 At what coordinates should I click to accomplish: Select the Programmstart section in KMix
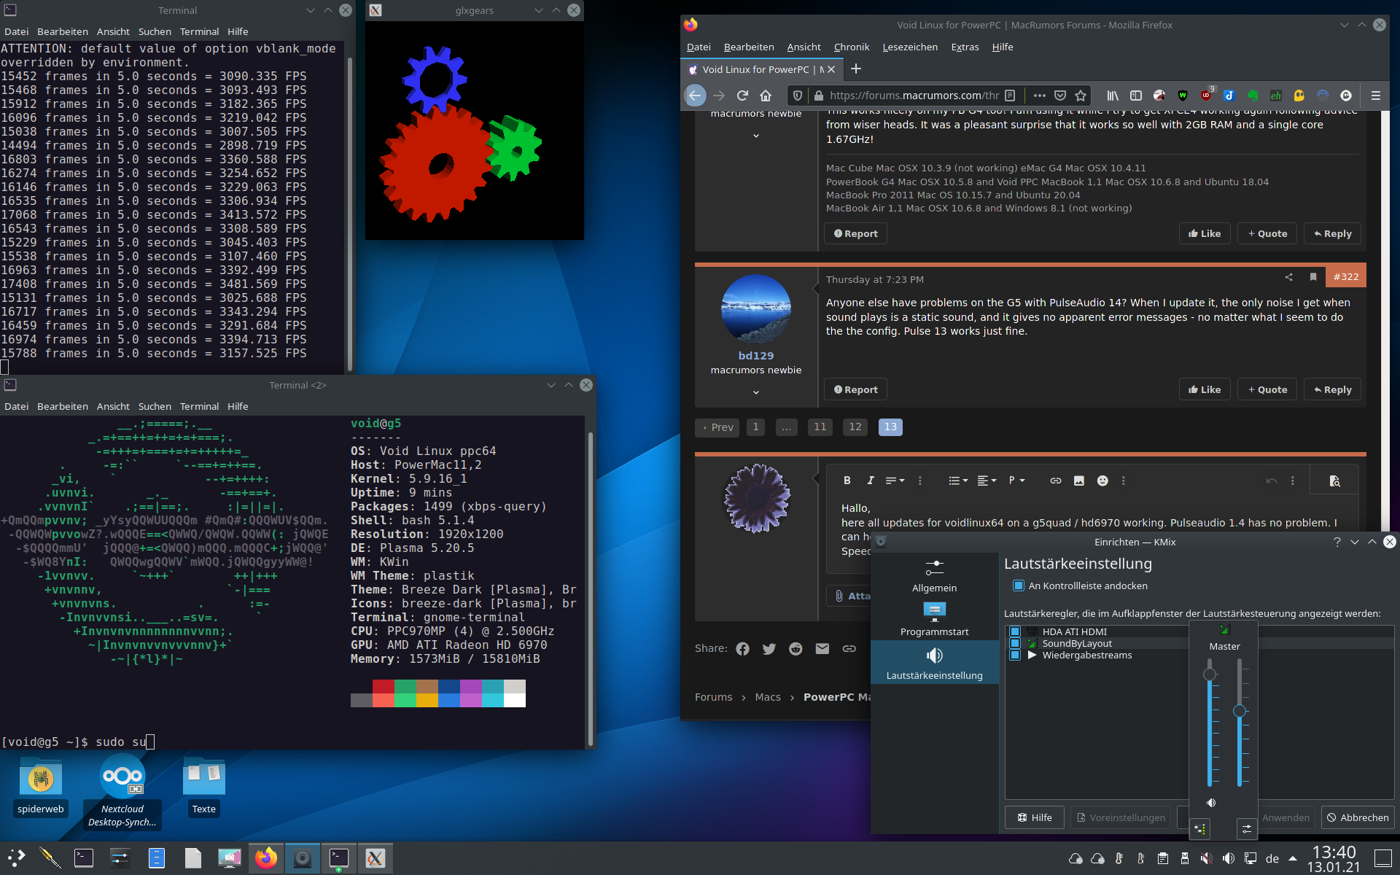tap(934, 618)
